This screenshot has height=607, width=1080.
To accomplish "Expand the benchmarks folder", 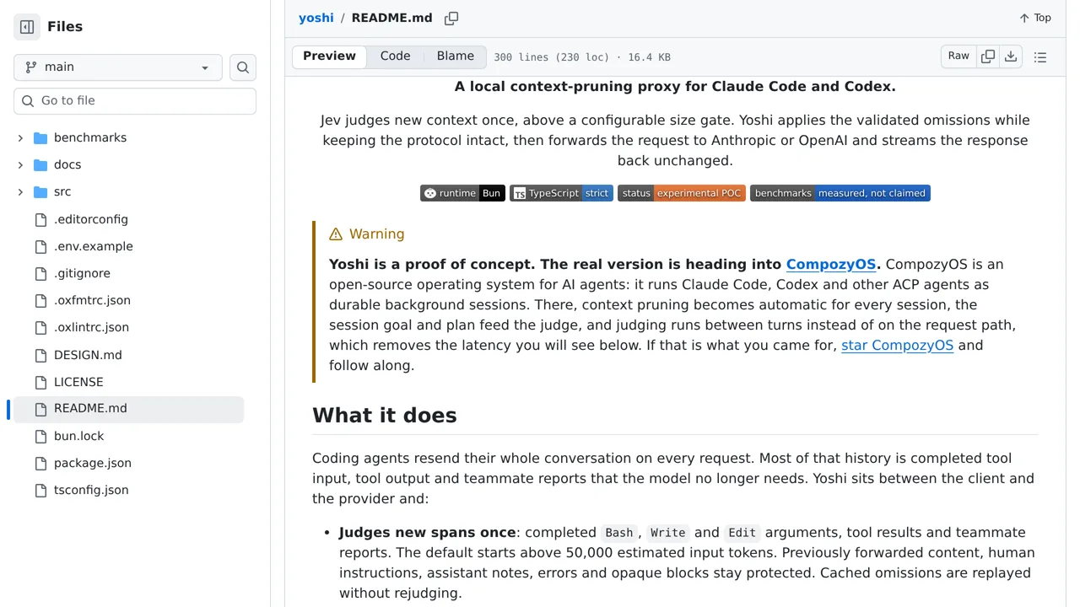I will pyautogui.click(x=21, y=137).
